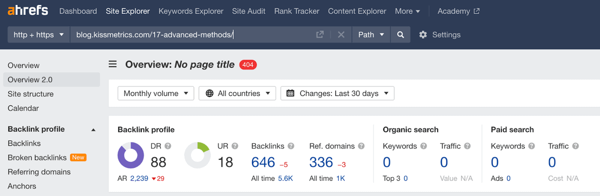Click the DR purple donut chart
The width and height of the screenshot is (600, 196).
pyautogui.click(x=131, y=155)
